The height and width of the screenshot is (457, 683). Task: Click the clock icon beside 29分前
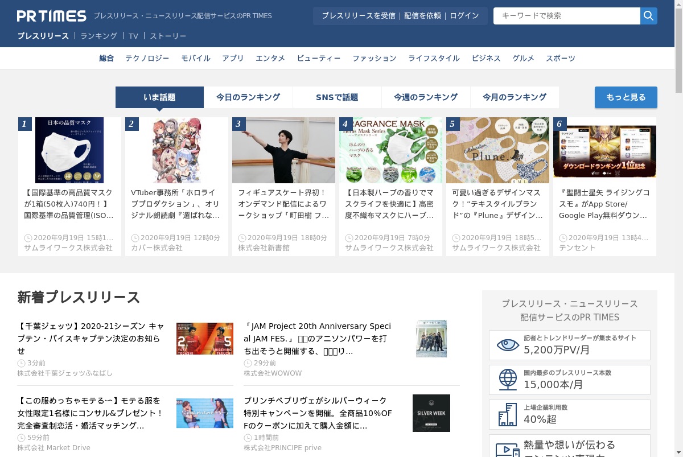[248, 363]
